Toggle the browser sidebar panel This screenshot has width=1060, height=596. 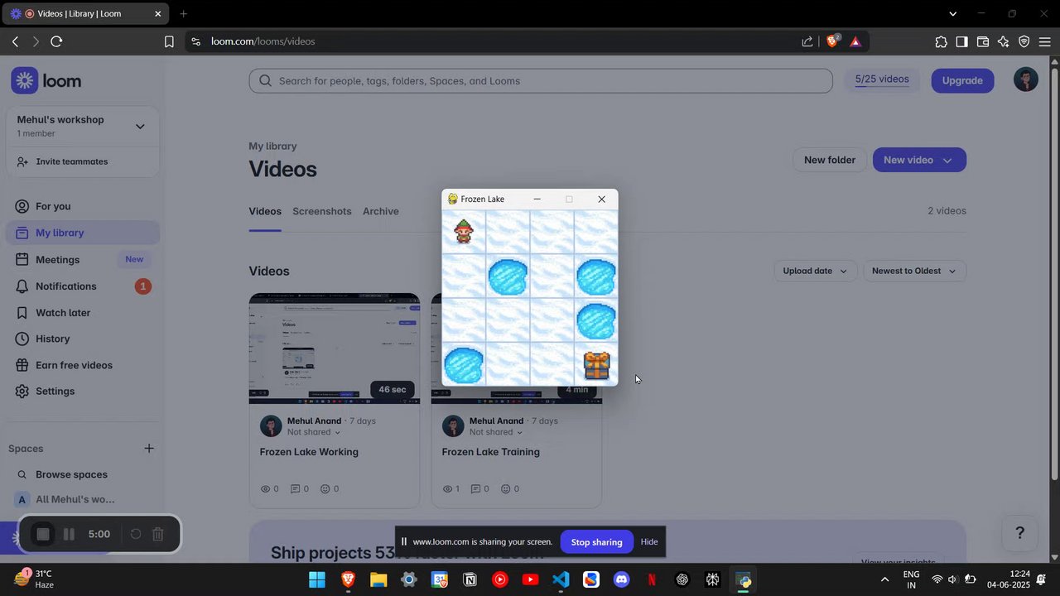tap(961, 41)
